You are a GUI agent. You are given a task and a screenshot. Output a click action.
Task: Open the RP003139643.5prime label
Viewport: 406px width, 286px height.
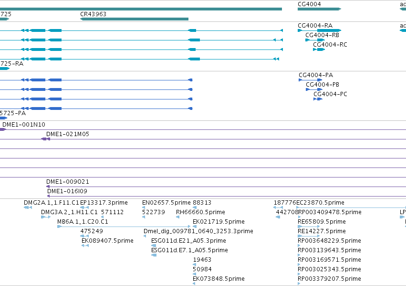tap(329, 250)
